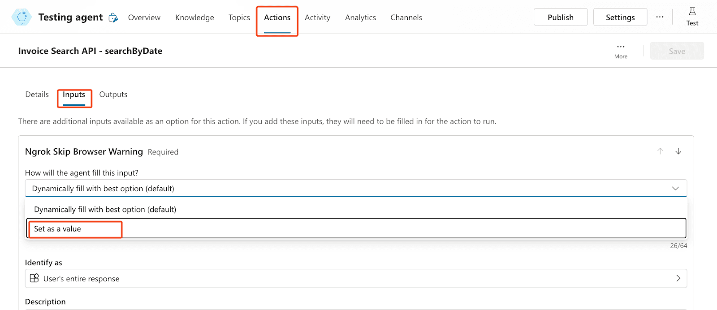Select 'Set as a value' option

(58, 229)
